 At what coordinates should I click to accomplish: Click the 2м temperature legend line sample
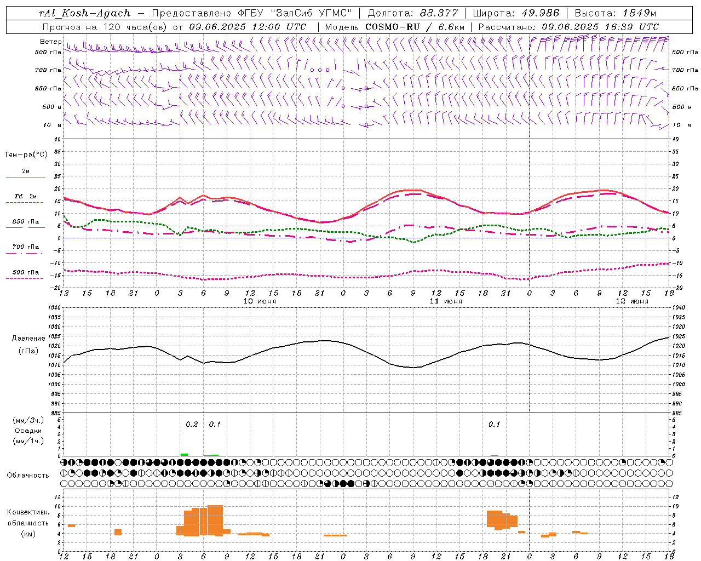coord(25,178)
